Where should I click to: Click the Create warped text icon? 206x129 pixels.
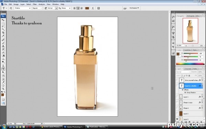[x=93, y=8]
